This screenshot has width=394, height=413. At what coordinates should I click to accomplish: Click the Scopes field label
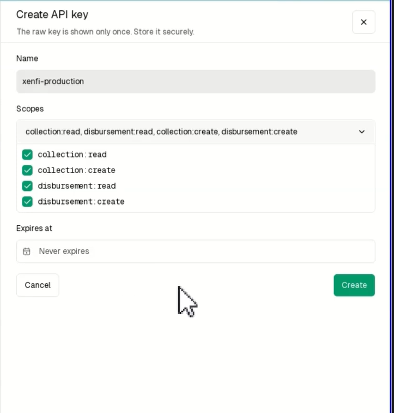[30, 109]
